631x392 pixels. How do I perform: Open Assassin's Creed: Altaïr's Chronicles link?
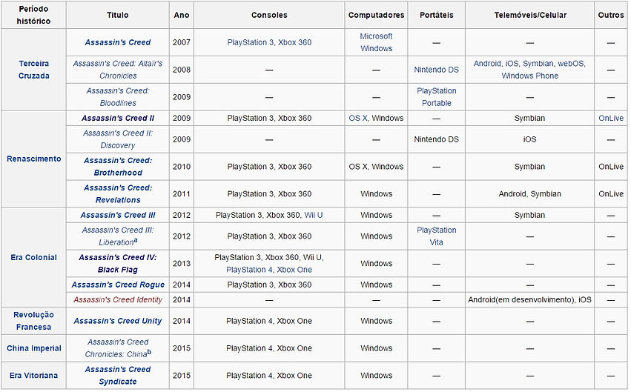click(117, 70)
